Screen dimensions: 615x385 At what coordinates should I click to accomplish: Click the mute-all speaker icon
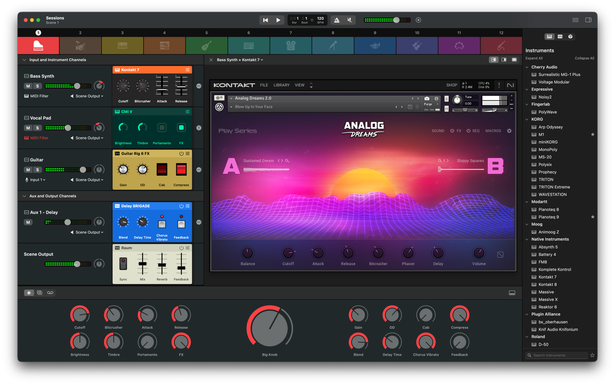point(350,20)
